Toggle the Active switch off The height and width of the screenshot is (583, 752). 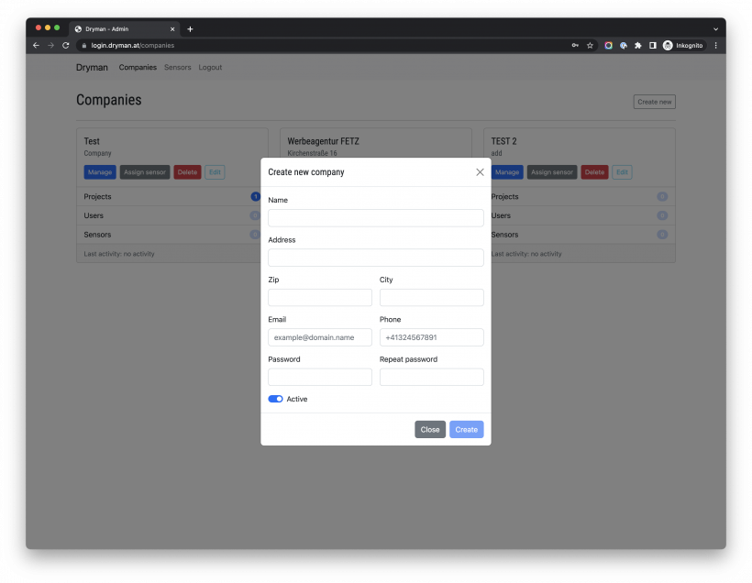click(x=275, y=399)
